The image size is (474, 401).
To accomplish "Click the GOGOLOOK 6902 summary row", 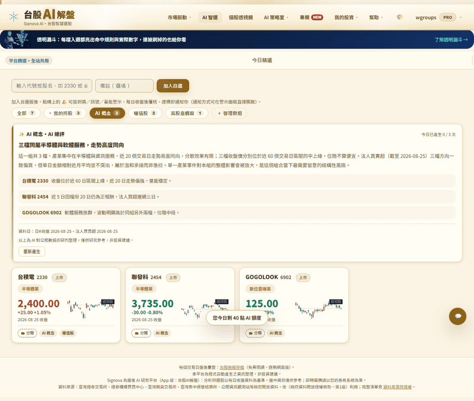I will 237,213.
